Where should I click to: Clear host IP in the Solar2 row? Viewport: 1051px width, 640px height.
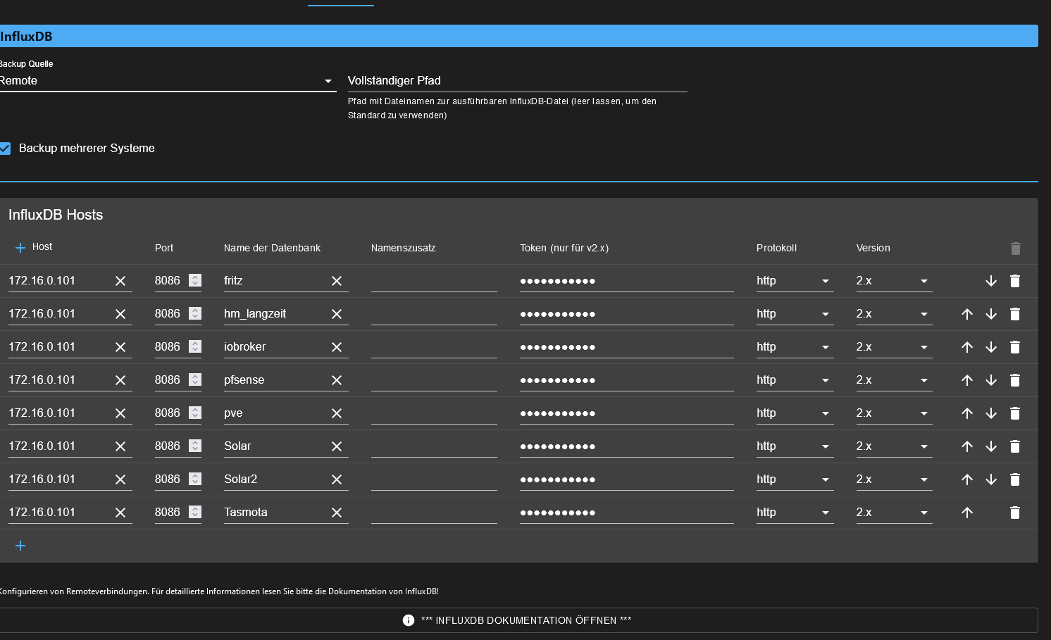click(x=120, y=479)
